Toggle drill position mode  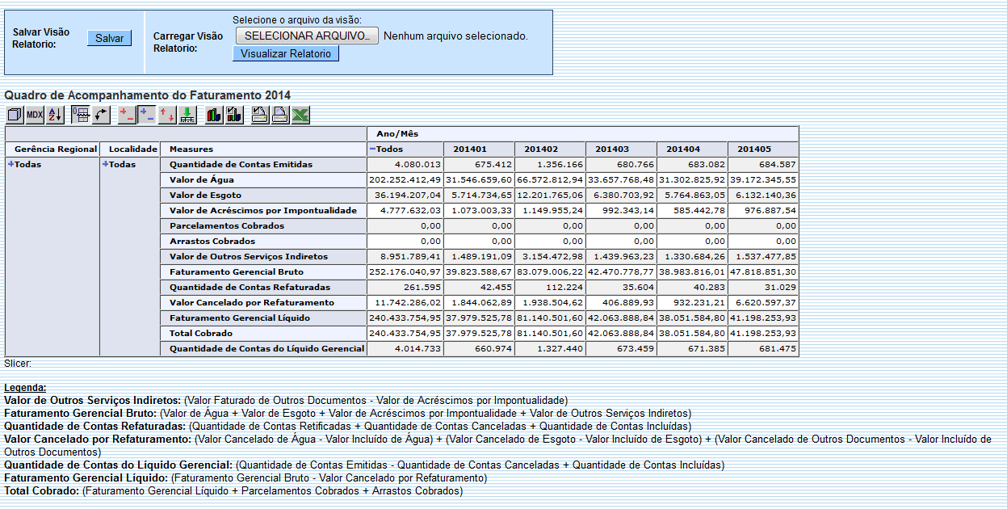pyautogui.click(x=148, y=115)
